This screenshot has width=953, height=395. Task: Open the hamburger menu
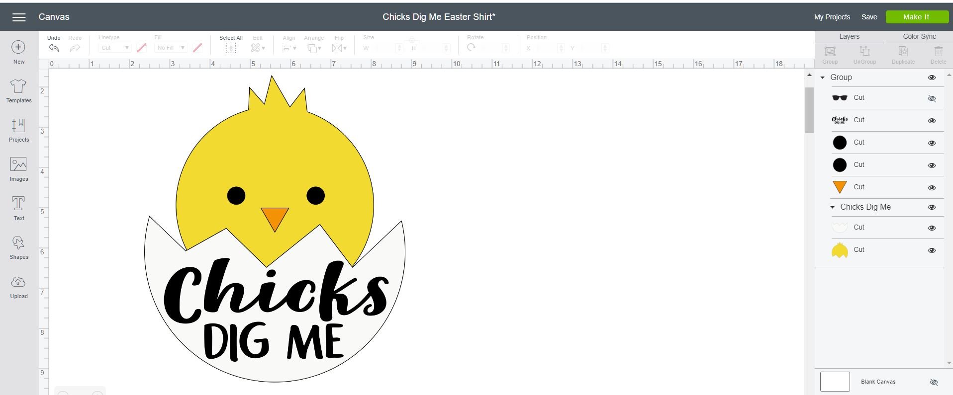click(19, 17)
